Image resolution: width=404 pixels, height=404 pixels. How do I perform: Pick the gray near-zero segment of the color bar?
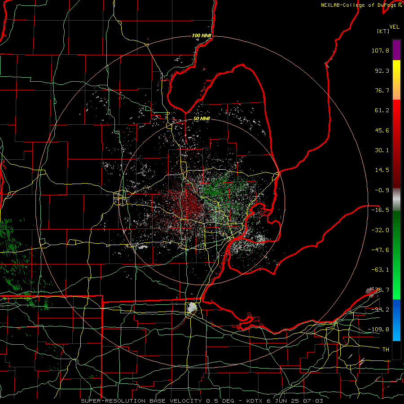pyautogui.click(x=396, y=200)
